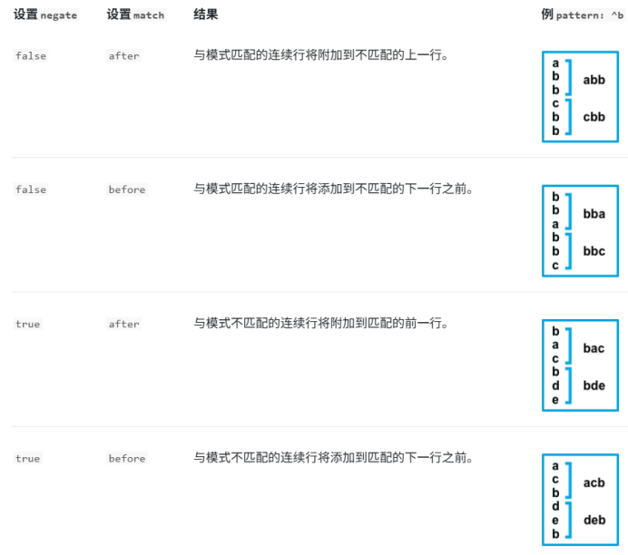Click the sentence ending '不匹配的上一行'
628x555 pixels.
321,54
